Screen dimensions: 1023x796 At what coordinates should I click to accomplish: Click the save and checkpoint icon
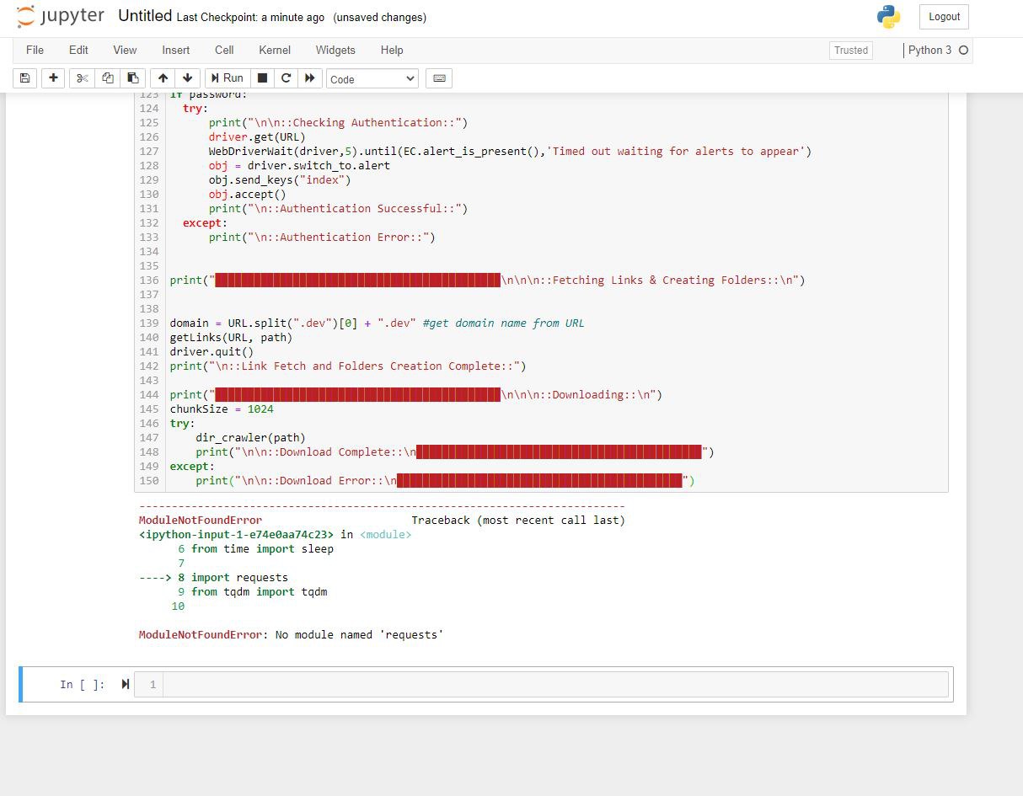click(x=24, y=78)
